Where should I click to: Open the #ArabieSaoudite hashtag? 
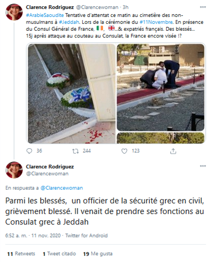[x=45, y=15]
